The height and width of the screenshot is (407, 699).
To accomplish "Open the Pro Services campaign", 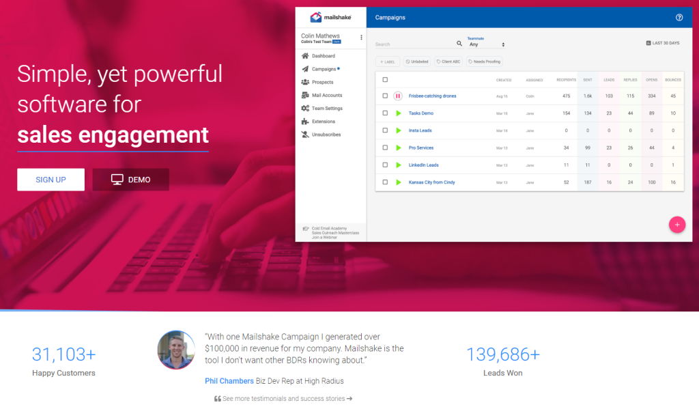I will coord(420,148).
